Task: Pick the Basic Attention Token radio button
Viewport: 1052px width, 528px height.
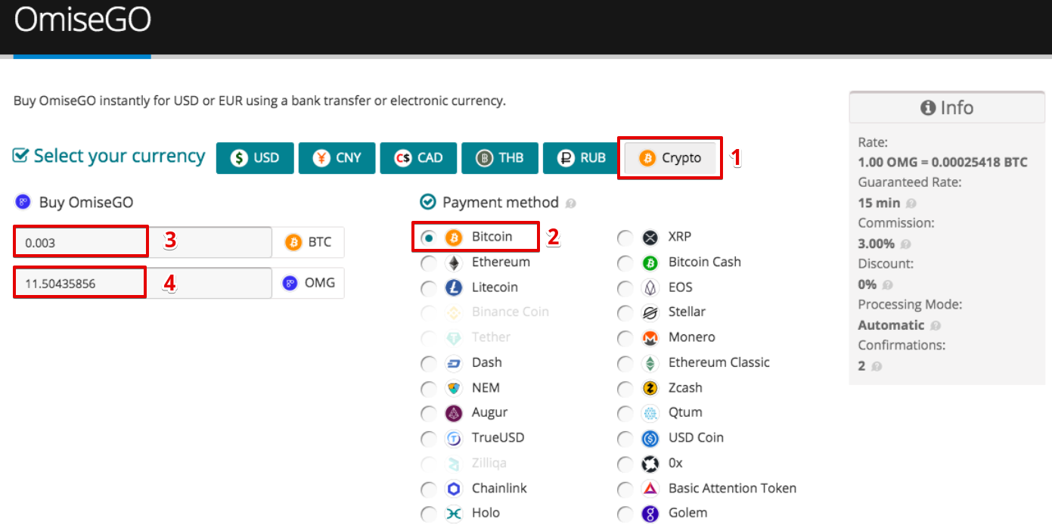Action: pyautogui.click(x=625, y=489)
